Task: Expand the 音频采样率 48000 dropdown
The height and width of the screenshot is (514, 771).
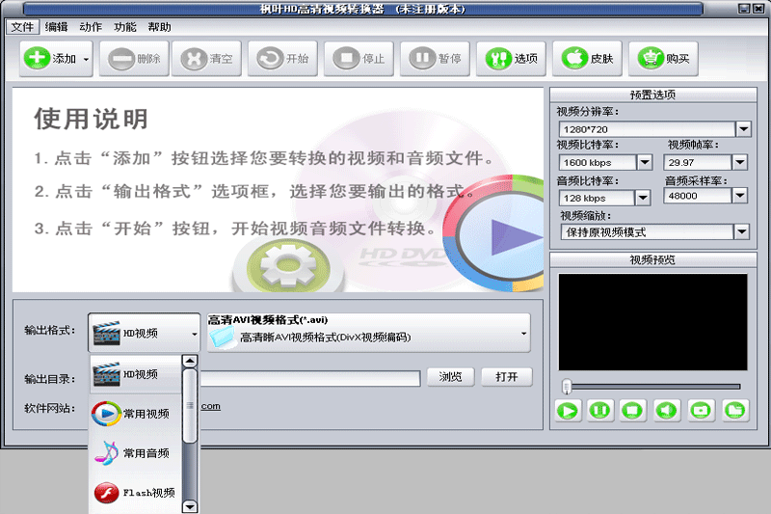Action: [x=739, y=195]
